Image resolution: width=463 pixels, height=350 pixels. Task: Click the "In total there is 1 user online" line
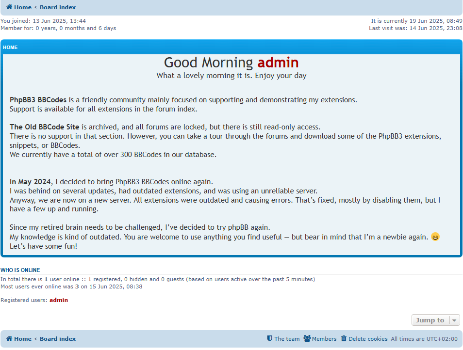click(158, 279)
